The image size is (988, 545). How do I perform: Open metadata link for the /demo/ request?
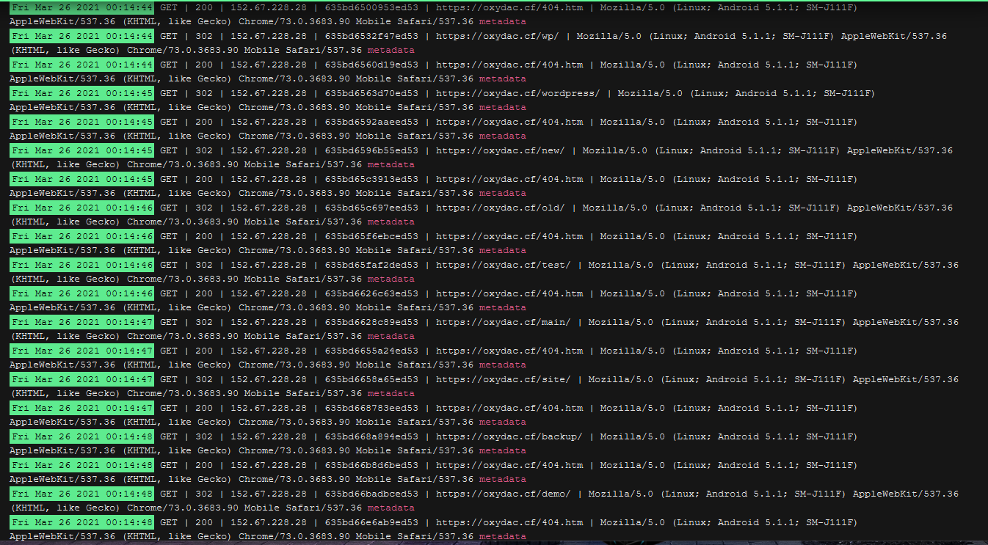[x=391, y=508]
